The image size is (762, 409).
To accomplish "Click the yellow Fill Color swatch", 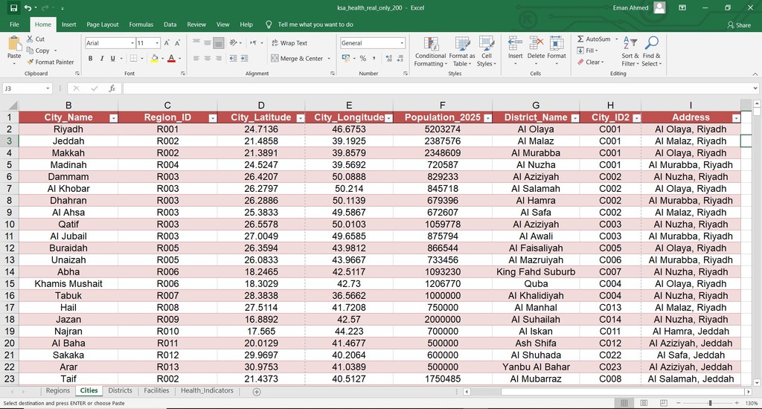I will (155, 58).
